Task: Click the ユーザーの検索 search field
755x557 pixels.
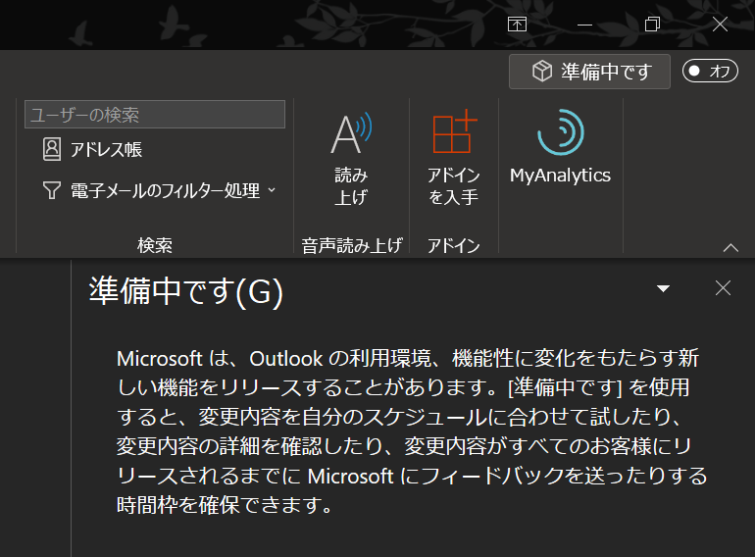Action: tap(155, 115)
